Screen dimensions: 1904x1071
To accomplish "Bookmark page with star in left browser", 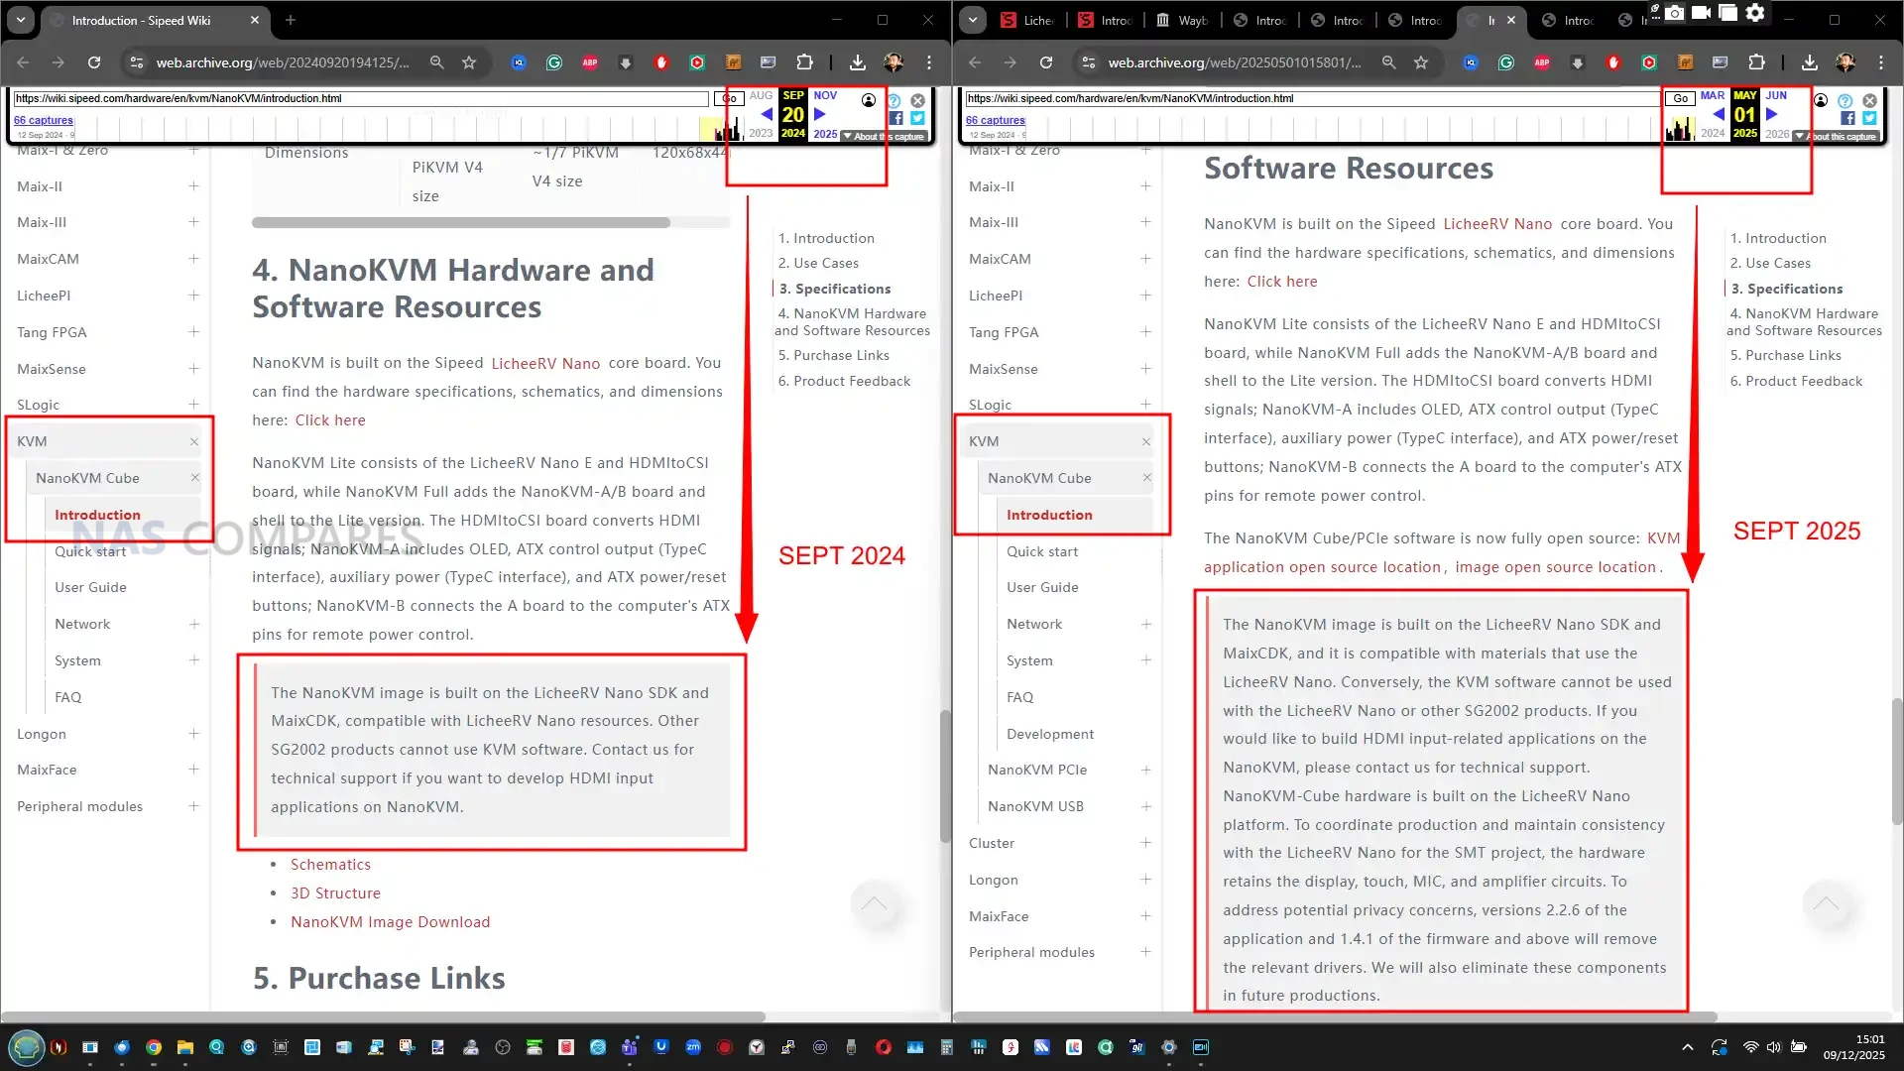I will pos(469,62).
